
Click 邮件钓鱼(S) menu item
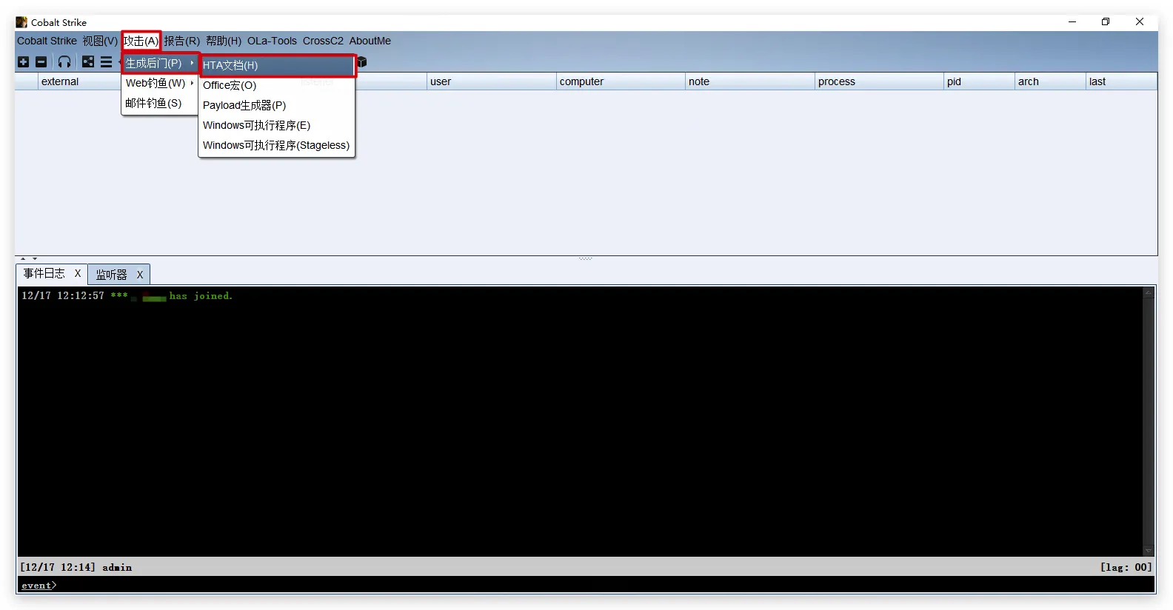(153, 103)
